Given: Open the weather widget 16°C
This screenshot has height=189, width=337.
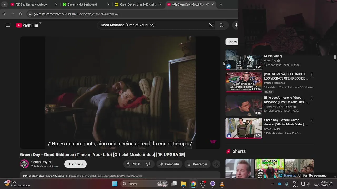Looking at the screenshot, I should (x=17, y=184).
